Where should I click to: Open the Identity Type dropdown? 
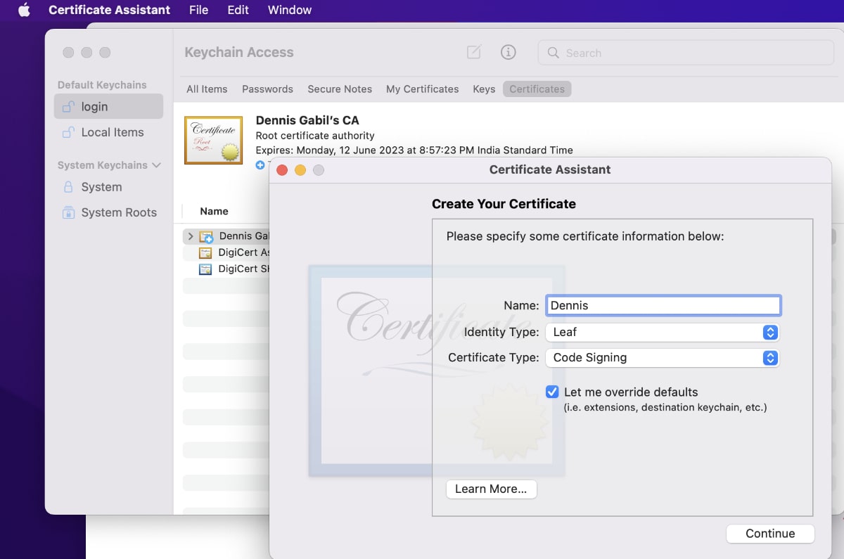[770, 332]
